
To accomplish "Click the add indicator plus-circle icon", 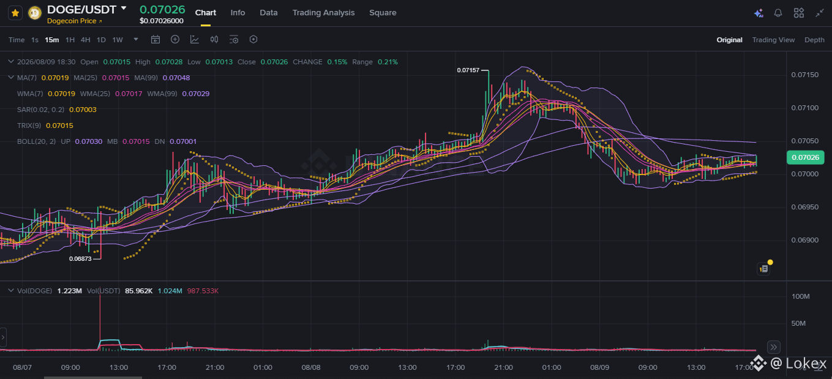I will click(x=175, y=40).
